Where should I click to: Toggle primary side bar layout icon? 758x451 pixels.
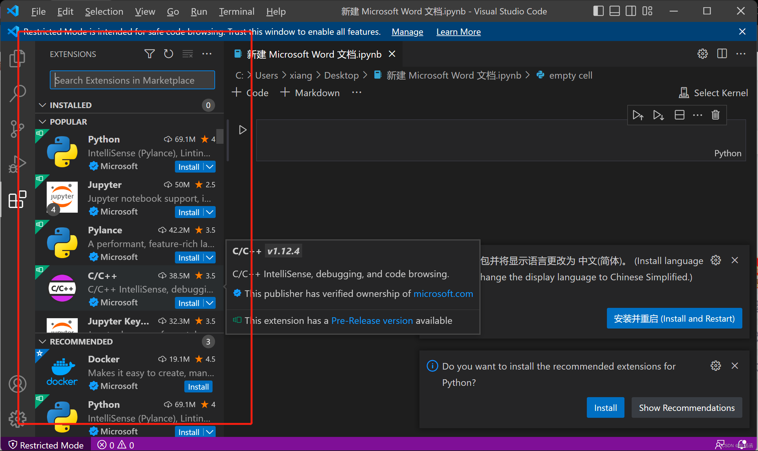[x=598, y=11]
